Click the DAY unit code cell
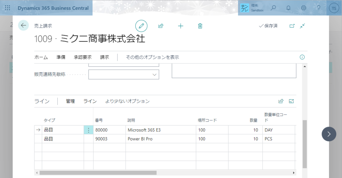 (279, 130)
